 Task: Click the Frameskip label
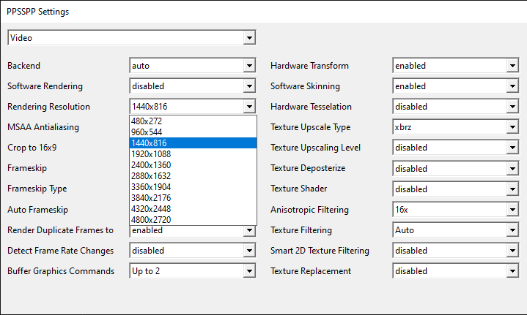[27, 168]
